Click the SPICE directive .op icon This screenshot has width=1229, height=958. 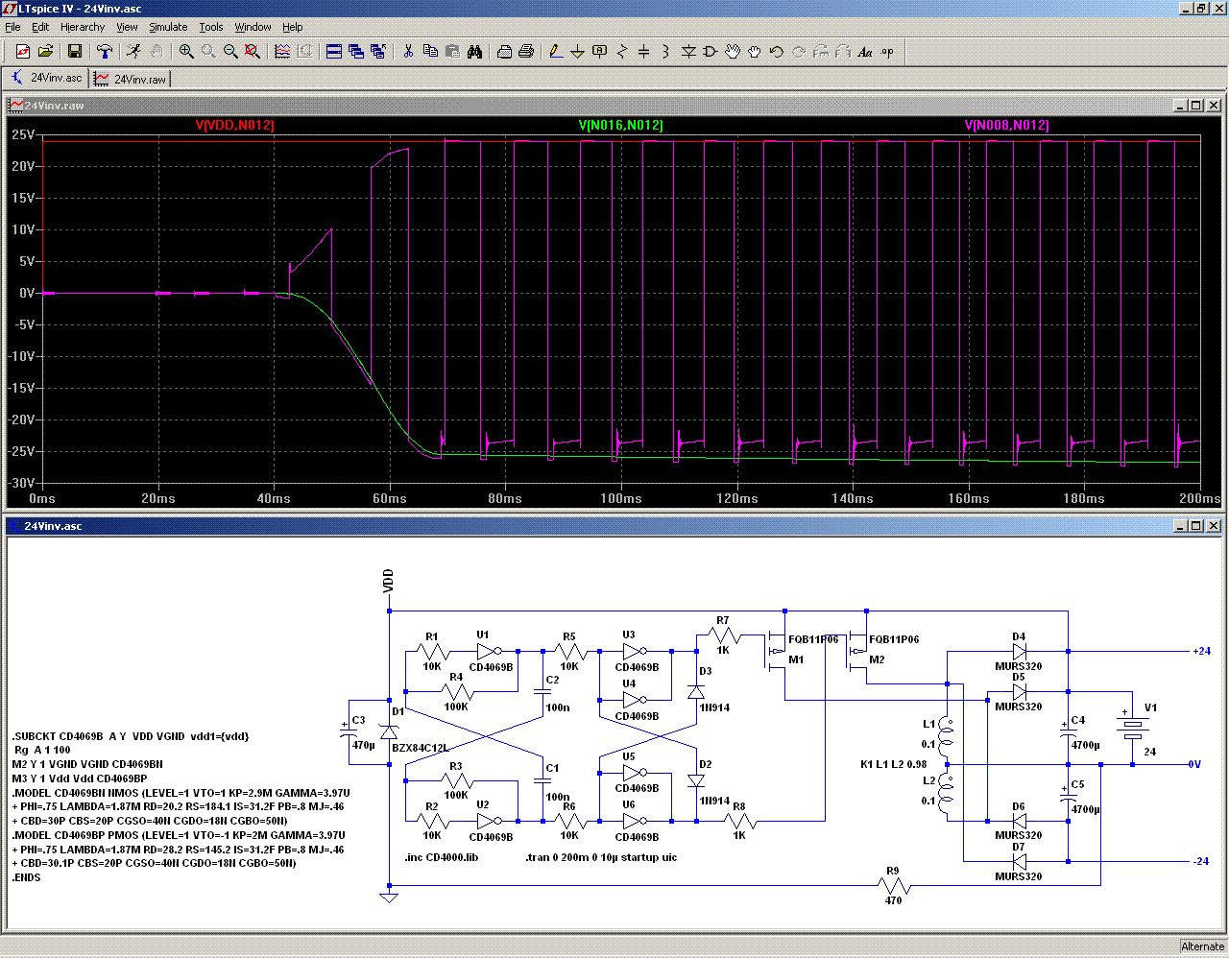point(887,52)
